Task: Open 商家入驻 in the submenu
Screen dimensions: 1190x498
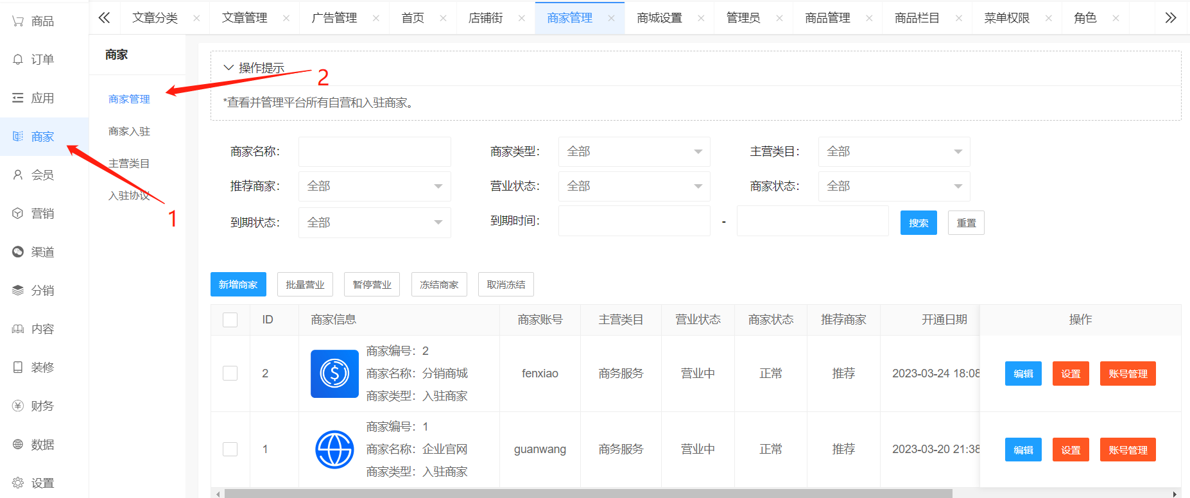Action: [x=129, y=132]
